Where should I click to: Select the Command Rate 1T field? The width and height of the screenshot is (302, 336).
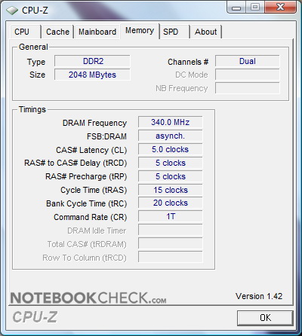(171, 216)
